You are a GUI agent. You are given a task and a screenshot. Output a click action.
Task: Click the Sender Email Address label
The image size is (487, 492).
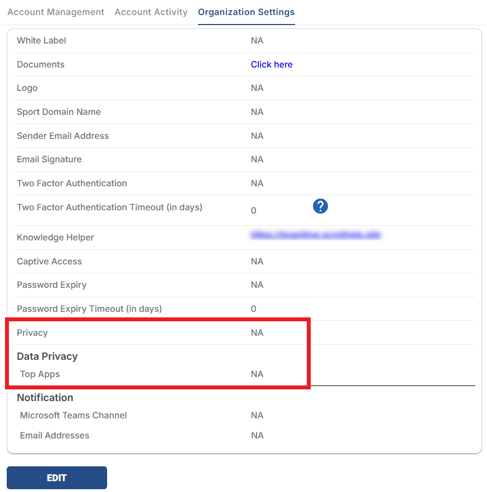tap(62, 136)
